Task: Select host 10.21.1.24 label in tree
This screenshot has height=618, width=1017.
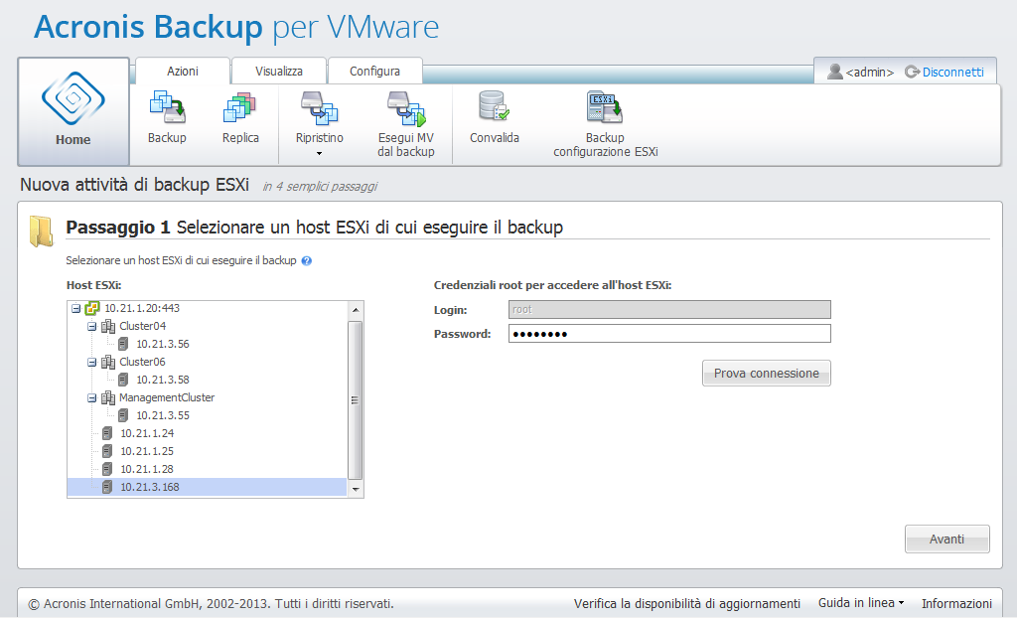Action: [x=147, y=433]
